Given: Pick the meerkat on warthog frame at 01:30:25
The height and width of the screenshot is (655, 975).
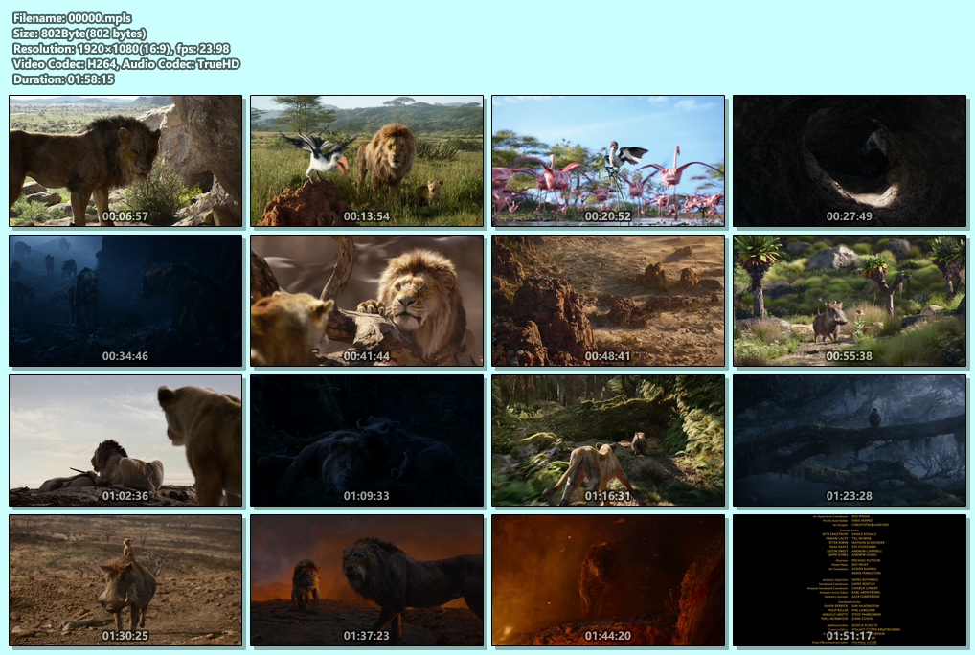Looking at the screenshot, I should coord(125,580).
